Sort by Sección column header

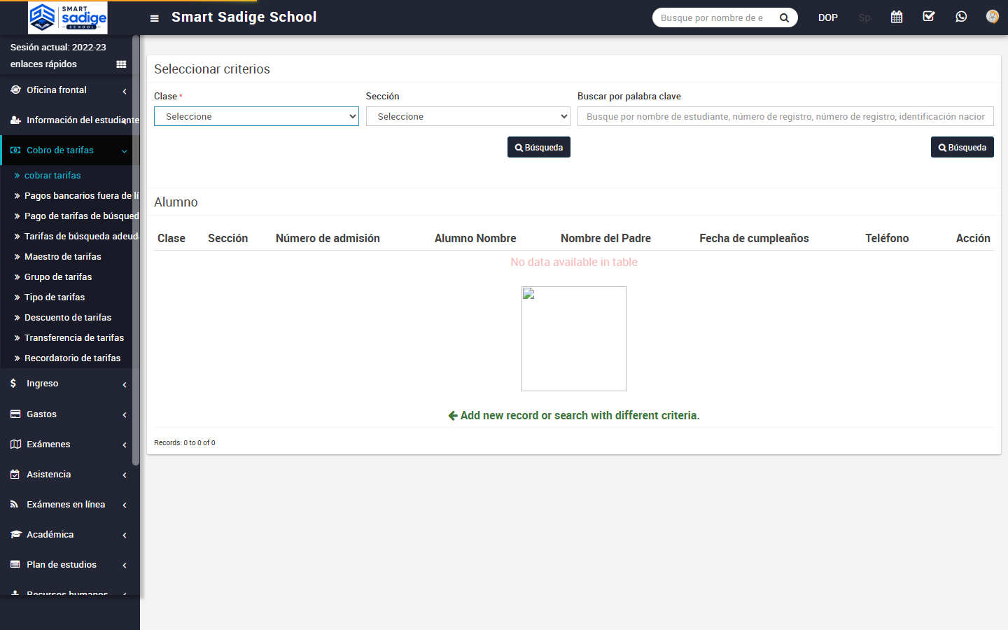pyautogui.click(x=228, y=238)
